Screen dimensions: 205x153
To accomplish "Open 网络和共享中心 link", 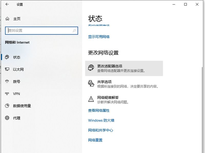I will pos(101,130).
